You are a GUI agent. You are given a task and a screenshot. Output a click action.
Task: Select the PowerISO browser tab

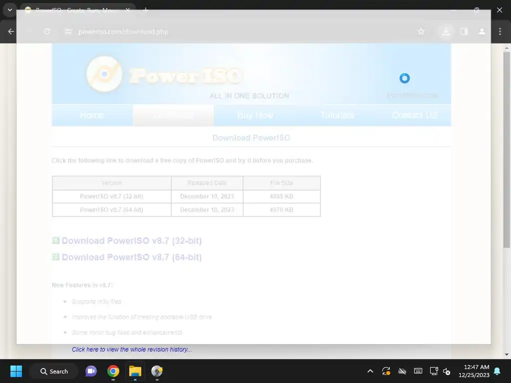click(77, 10)
